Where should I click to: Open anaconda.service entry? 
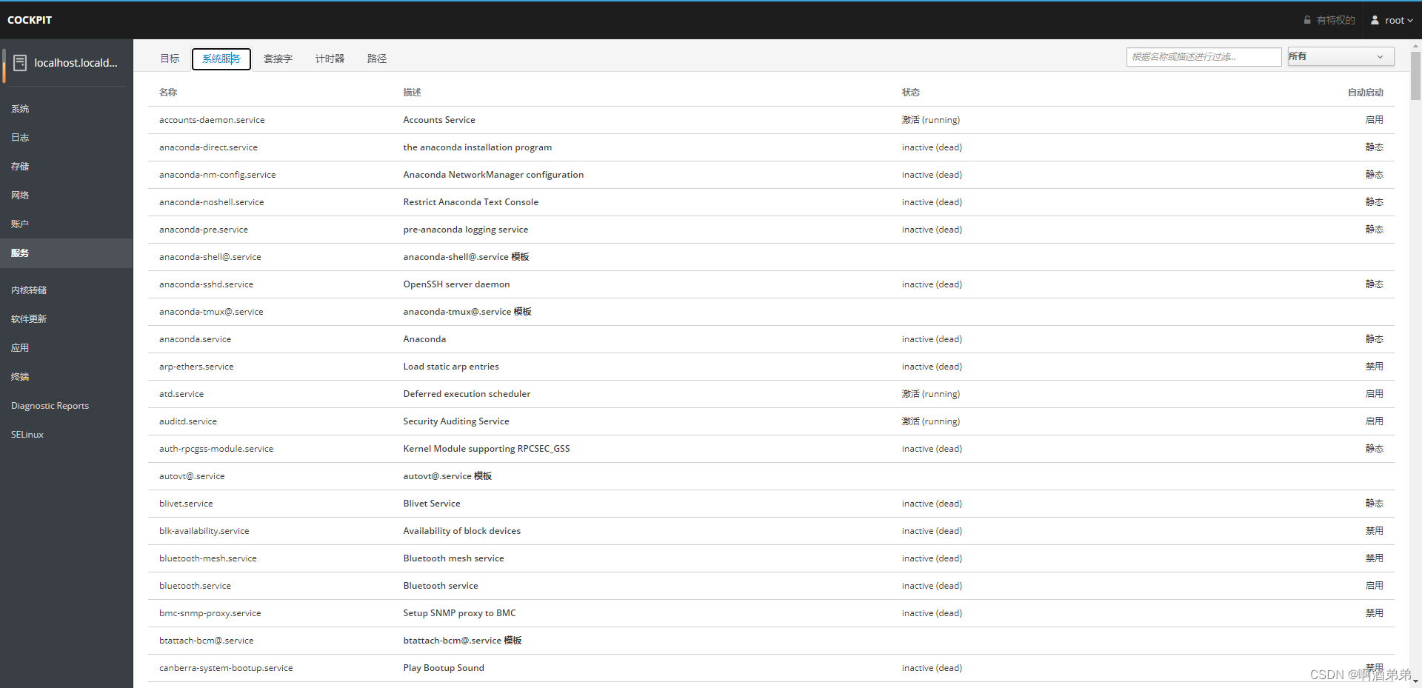[x=771, y=339]
